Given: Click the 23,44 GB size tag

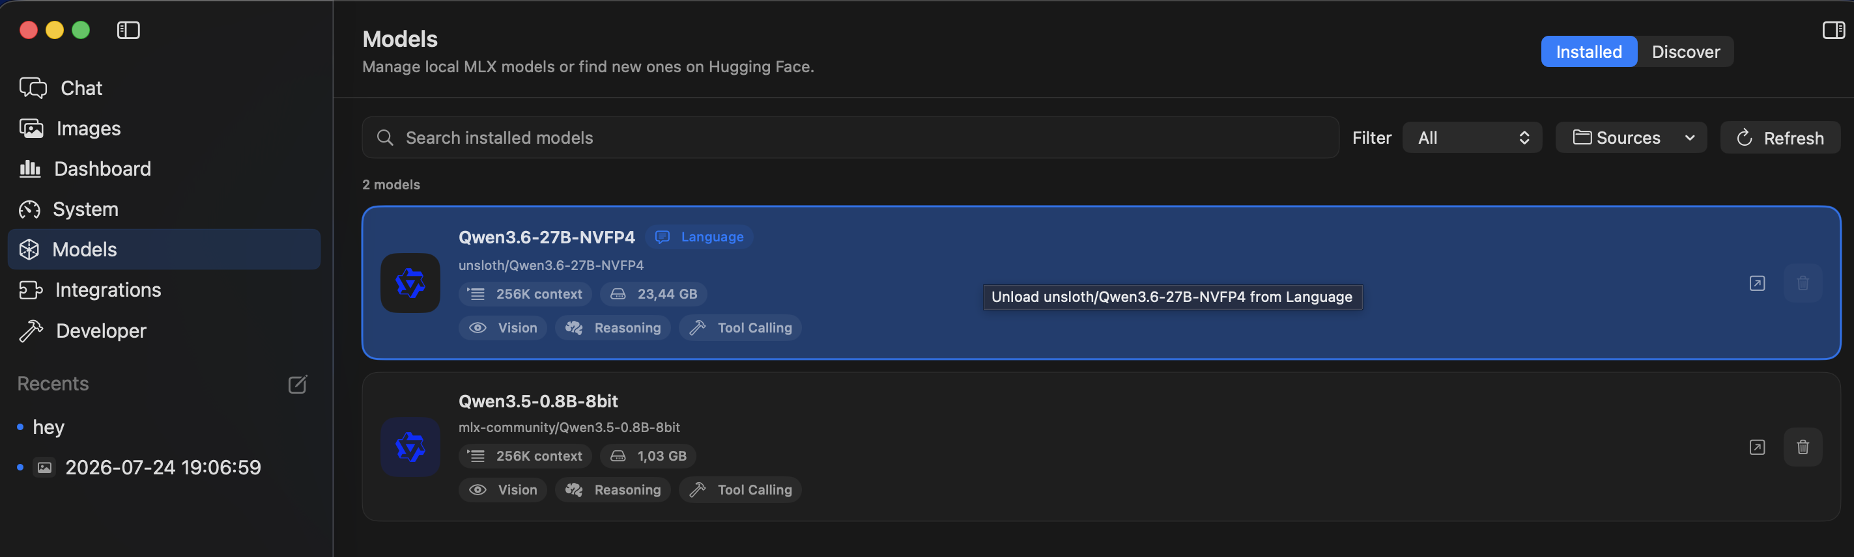Looking at the screenshot, I should (653, 294).
